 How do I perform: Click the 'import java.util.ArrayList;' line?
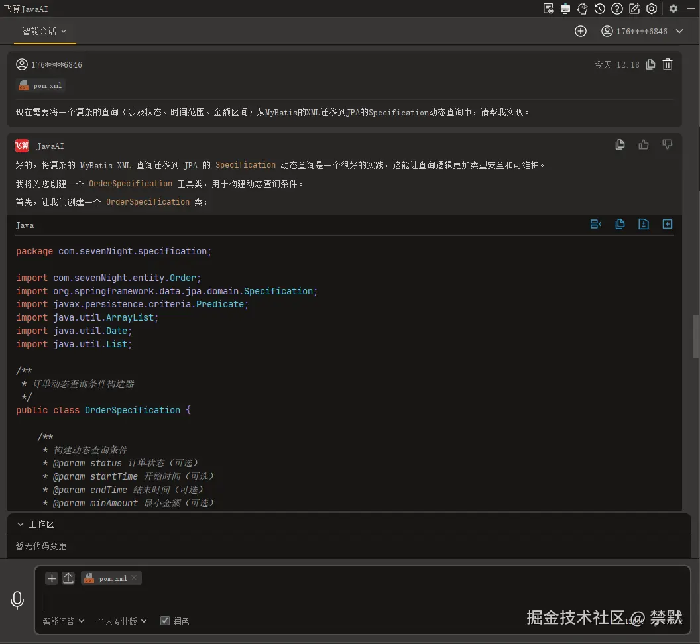coord(87,317)
